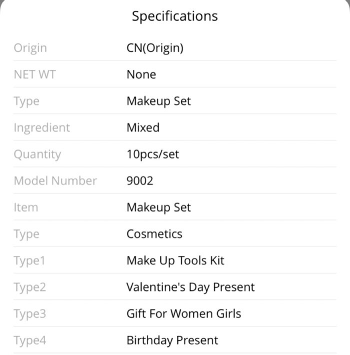Screen dimensions: 350x355
Task: Tap the 10pcs/set quantity value
Action: pos(153,154)
